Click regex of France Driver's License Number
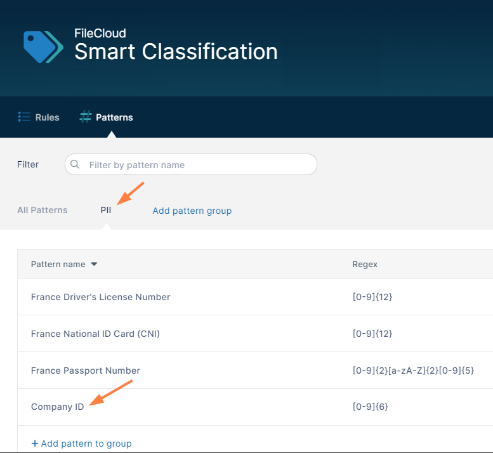Viewport: 493px width, 453px height. [x=372, y=297]
